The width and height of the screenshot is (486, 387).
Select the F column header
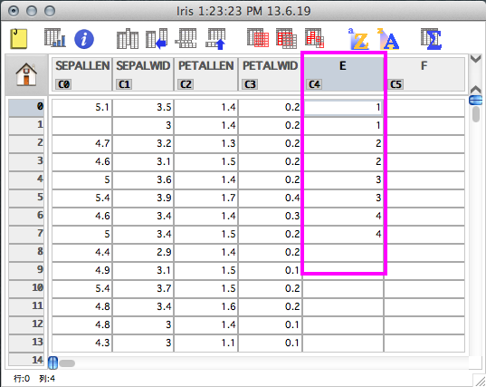pos(424,74)
